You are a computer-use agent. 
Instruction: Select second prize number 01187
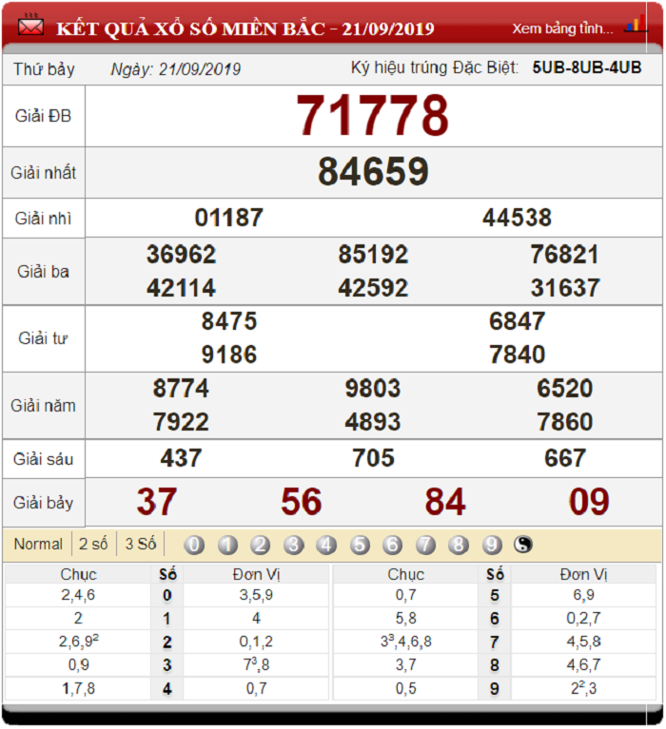[x=229, y=218]
